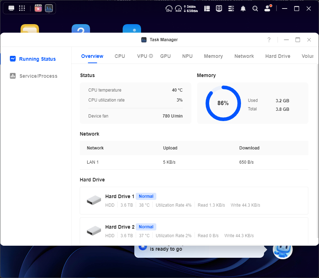Open the notifications bell in top bar

point(243,9)
